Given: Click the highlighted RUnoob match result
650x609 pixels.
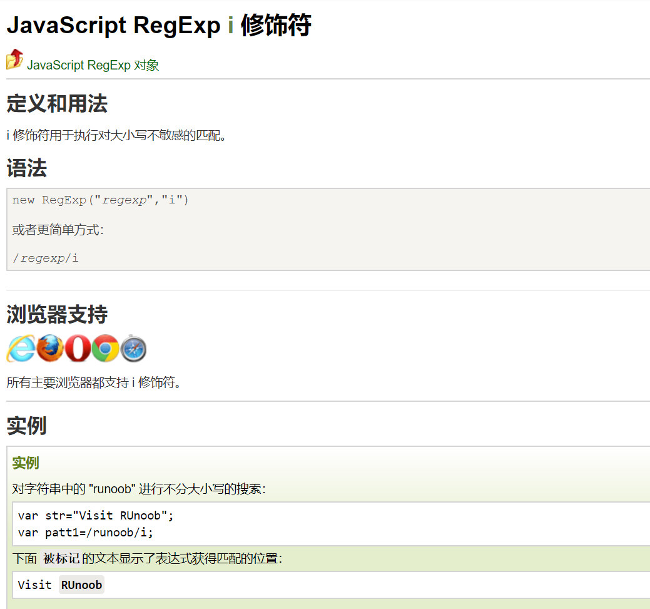Looking at the screenshot, I should tap(82, 585).
